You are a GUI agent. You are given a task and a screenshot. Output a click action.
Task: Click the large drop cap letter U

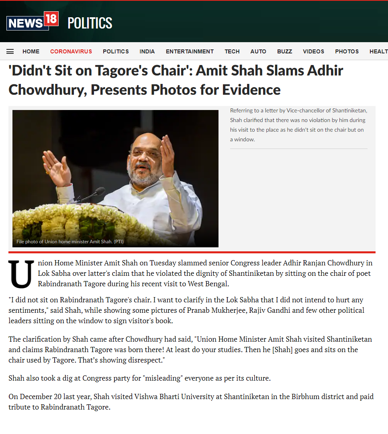click(x=21, y=274)
